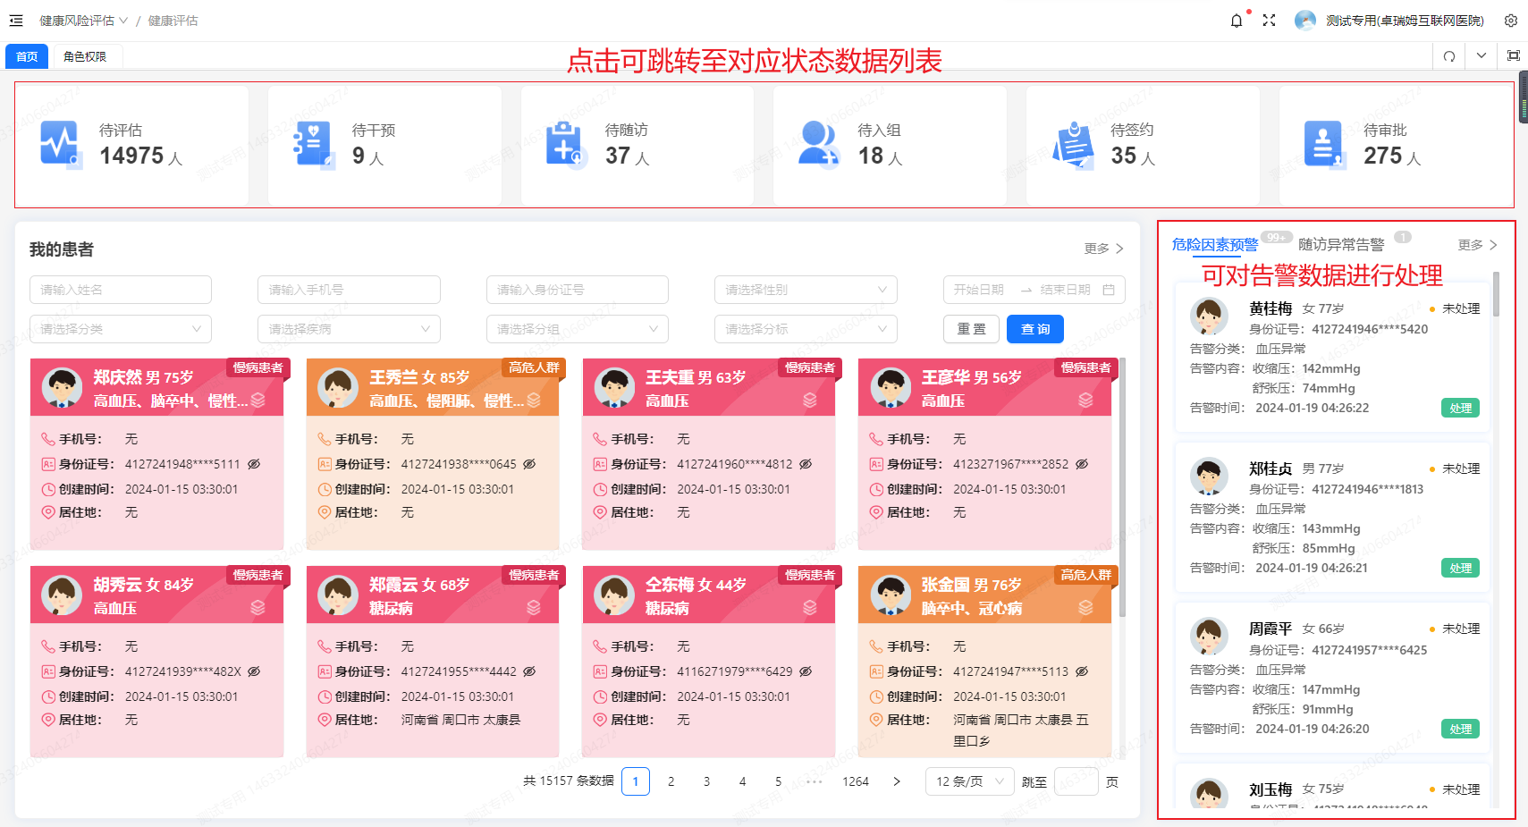
Task: Click 处理 for 郑桂贞's alert
Action: click(x=1460, y=568)
